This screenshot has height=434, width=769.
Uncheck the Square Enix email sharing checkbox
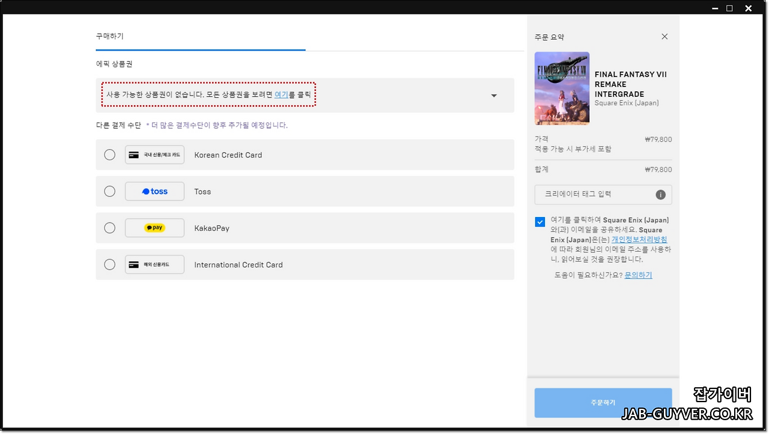point(540,222)
